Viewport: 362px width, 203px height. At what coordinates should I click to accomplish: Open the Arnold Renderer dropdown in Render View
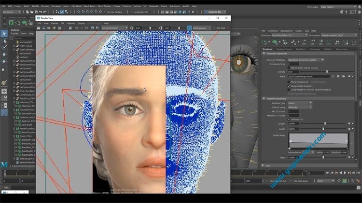coord(114,28)
